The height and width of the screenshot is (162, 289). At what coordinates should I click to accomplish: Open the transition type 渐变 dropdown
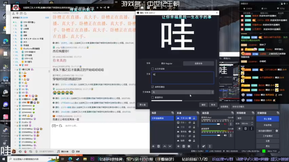(x=245, y=118)
